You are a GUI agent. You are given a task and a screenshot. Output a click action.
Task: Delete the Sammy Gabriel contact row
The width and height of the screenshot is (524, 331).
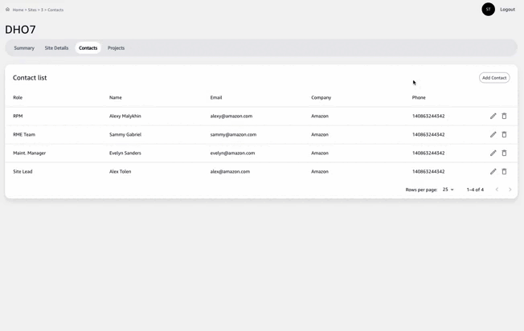point(505,135)
